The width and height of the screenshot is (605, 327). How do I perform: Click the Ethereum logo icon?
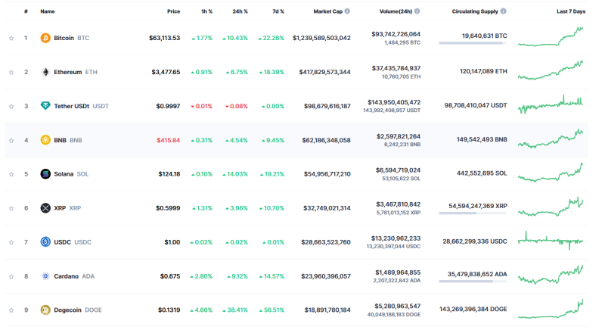coord(45,72)
